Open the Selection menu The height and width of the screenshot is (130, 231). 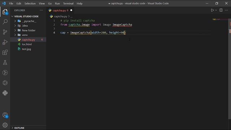(30, 3)
